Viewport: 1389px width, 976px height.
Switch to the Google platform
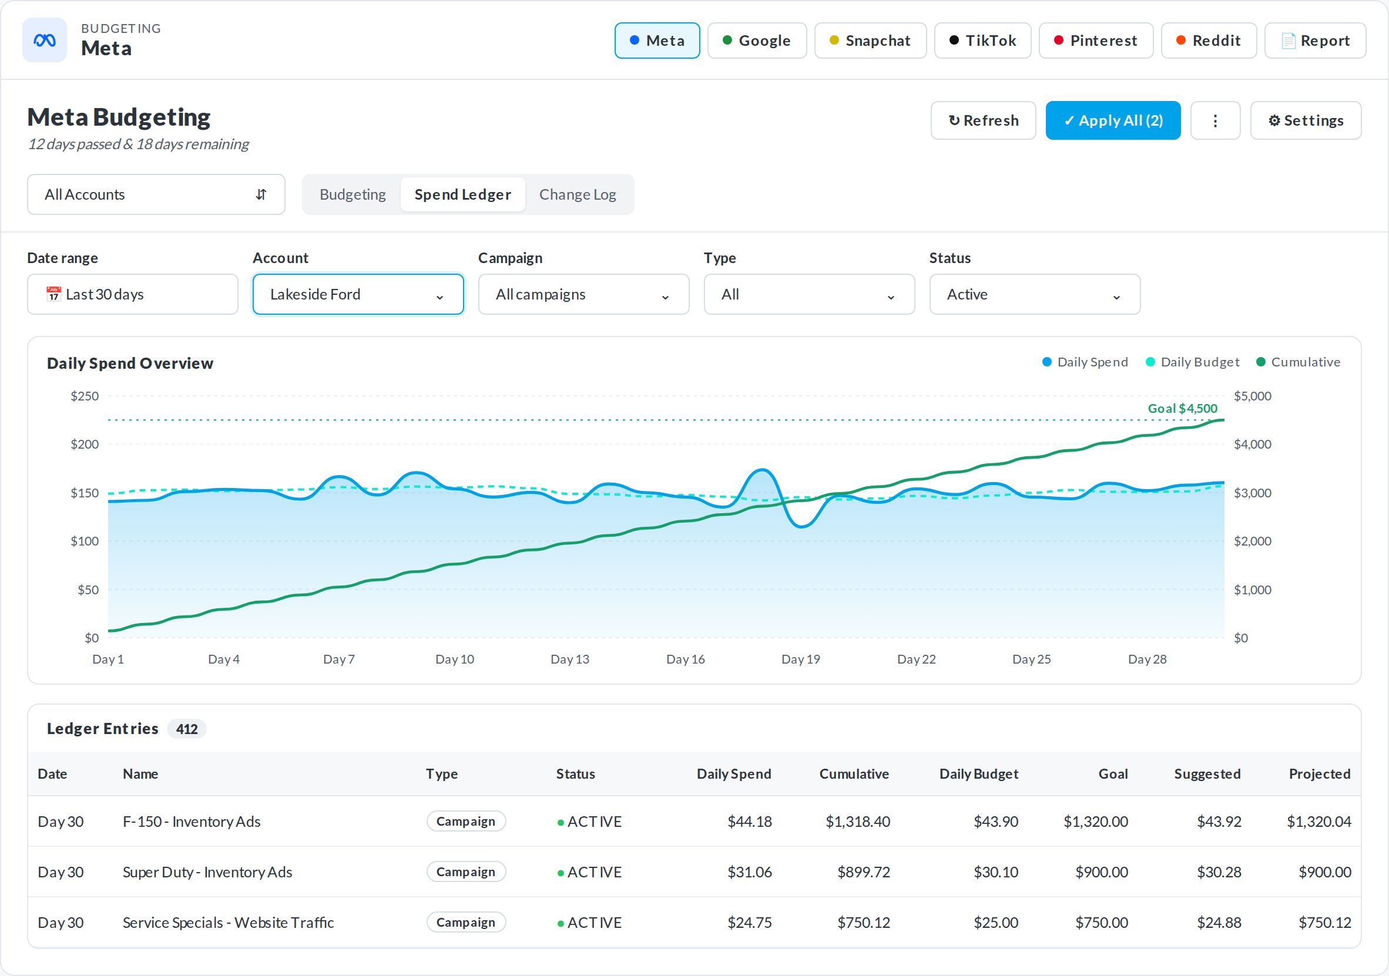tap(757, 41)
